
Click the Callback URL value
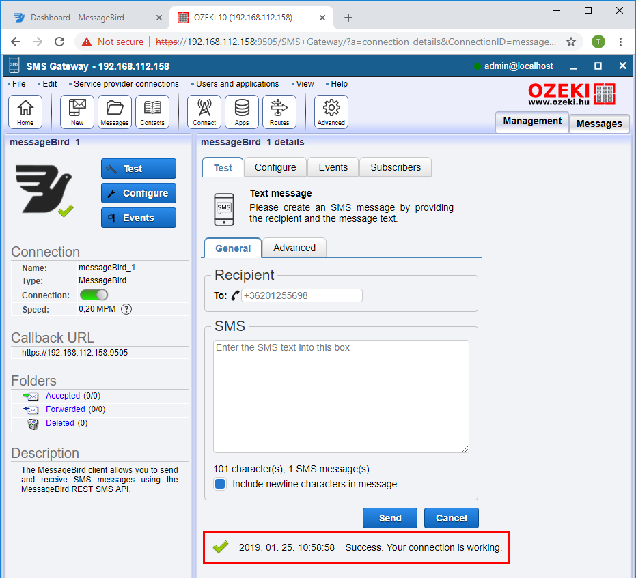click(x=74, y=353)
